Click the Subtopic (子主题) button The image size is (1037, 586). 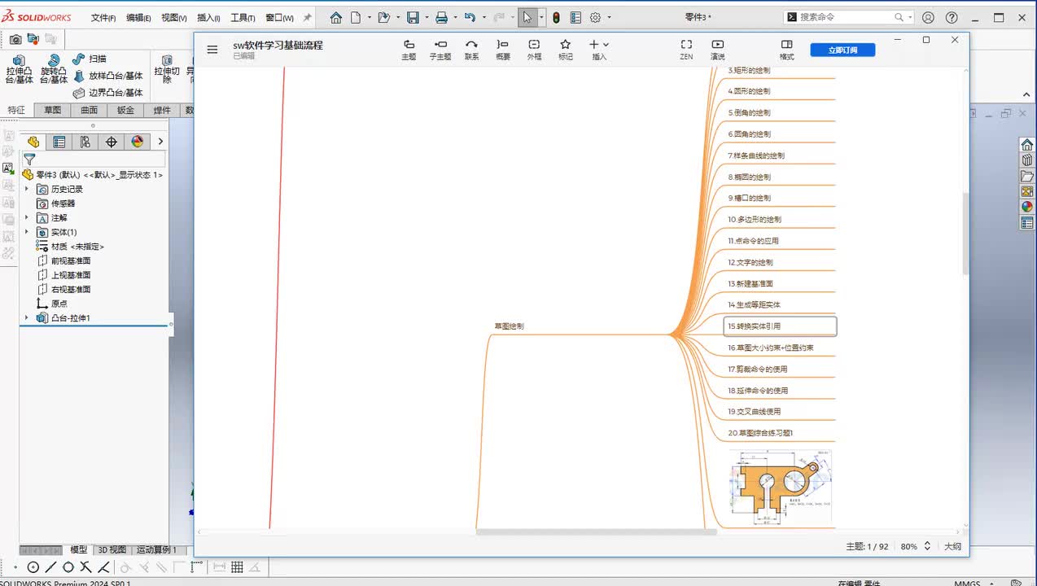(440, 50)
